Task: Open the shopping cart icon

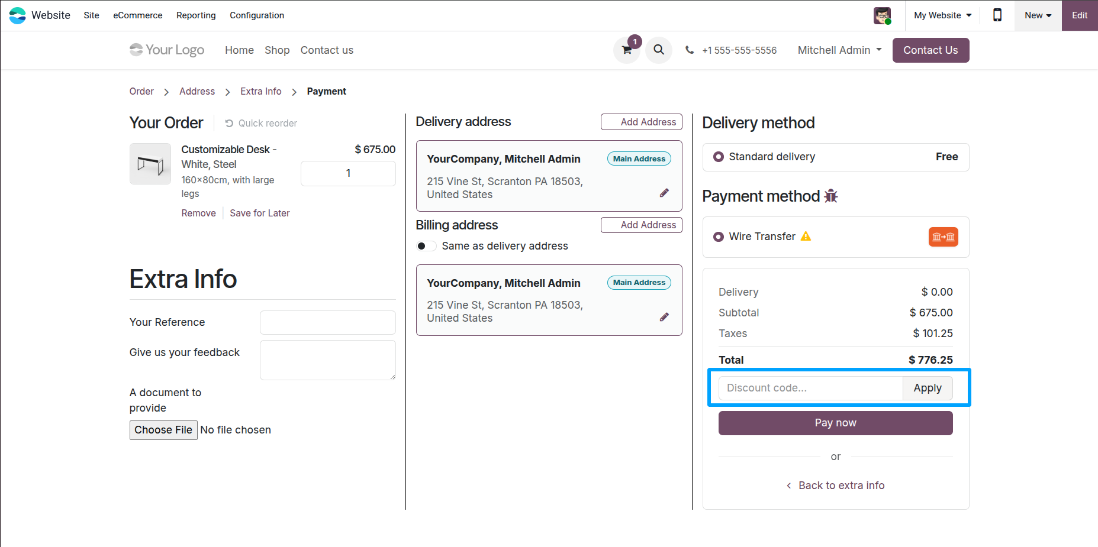Action: tap(626, 50)
